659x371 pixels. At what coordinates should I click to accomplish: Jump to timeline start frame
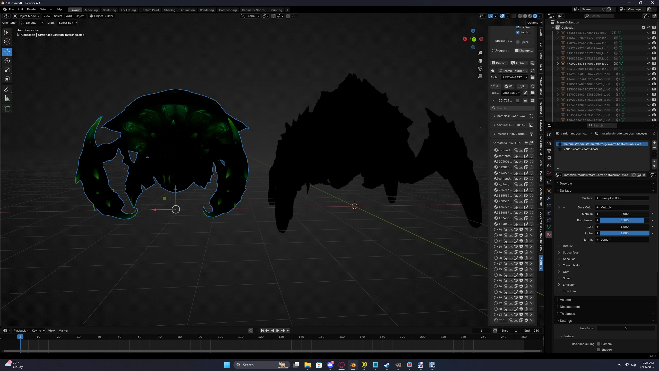pyautogui.click(x=262, y=331)
